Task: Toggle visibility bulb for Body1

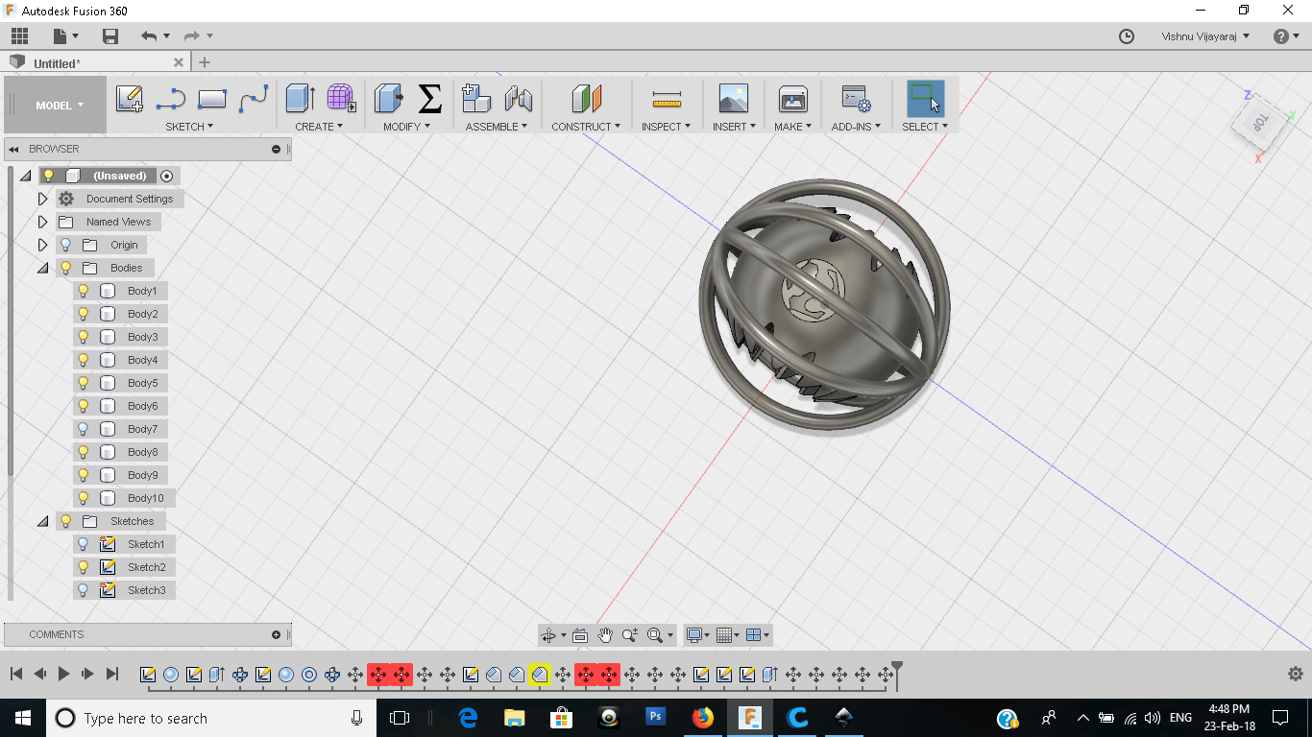Action: click(x=84, y=291)
